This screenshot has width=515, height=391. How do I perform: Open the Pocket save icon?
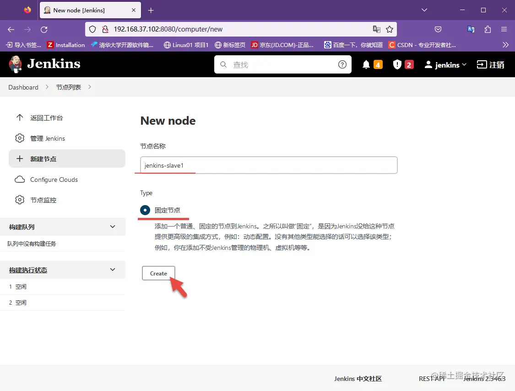(x=438, y=29)
